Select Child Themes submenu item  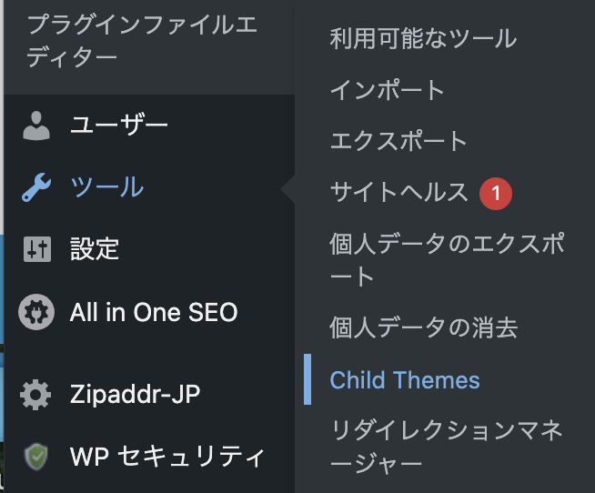pos(405,379)
